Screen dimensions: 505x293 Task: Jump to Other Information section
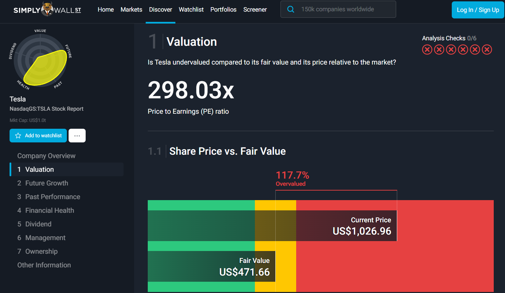(x=44, y=265)
